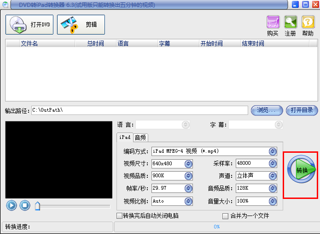
Task: Enable 合并为一个文件 checkbox
Action: click(x=225, y=216)
